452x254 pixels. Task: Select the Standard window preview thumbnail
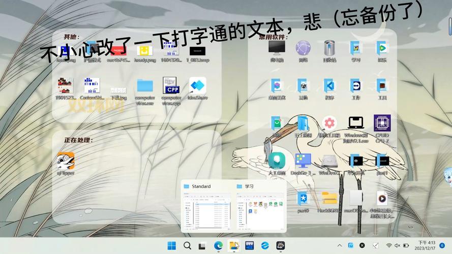(207, 210)
